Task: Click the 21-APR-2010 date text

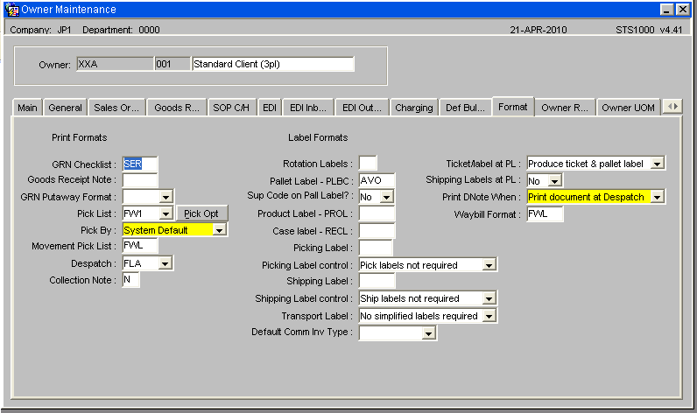Action: pyautogui.click(x=539, y=30)
